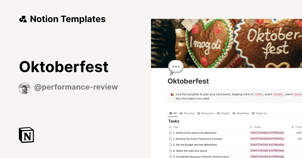Image resolution: width=302 pixels, height=158 pixels.
Task: Open the @performance-review profile link
Action: tap(76, 87)
